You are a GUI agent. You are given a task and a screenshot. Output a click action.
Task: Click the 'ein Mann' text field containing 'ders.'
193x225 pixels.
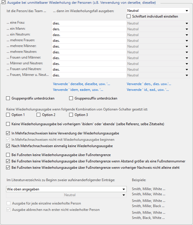point(89,29)
